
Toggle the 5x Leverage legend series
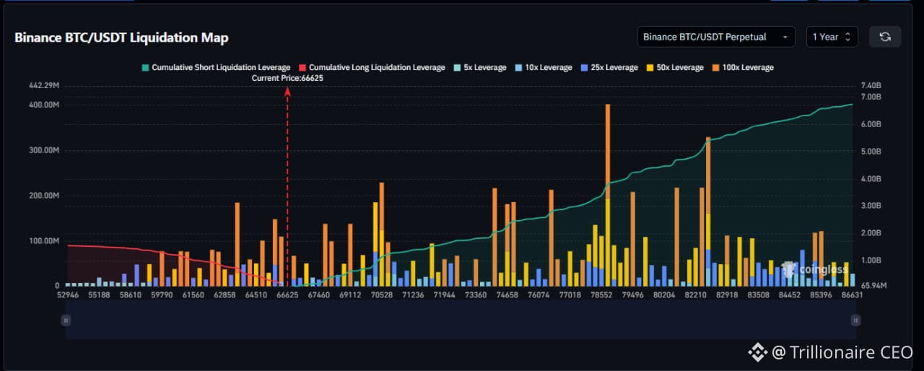click(x=479, y=68)
